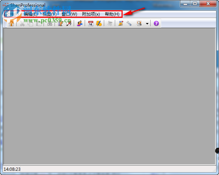Maximize the ShenProfessional window
This screenshot has width=219, height=175.
click(195, 4)
